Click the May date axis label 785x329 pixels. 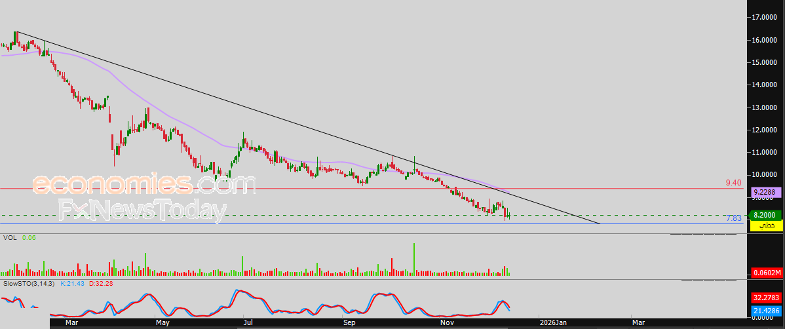(x=163, y=323)
